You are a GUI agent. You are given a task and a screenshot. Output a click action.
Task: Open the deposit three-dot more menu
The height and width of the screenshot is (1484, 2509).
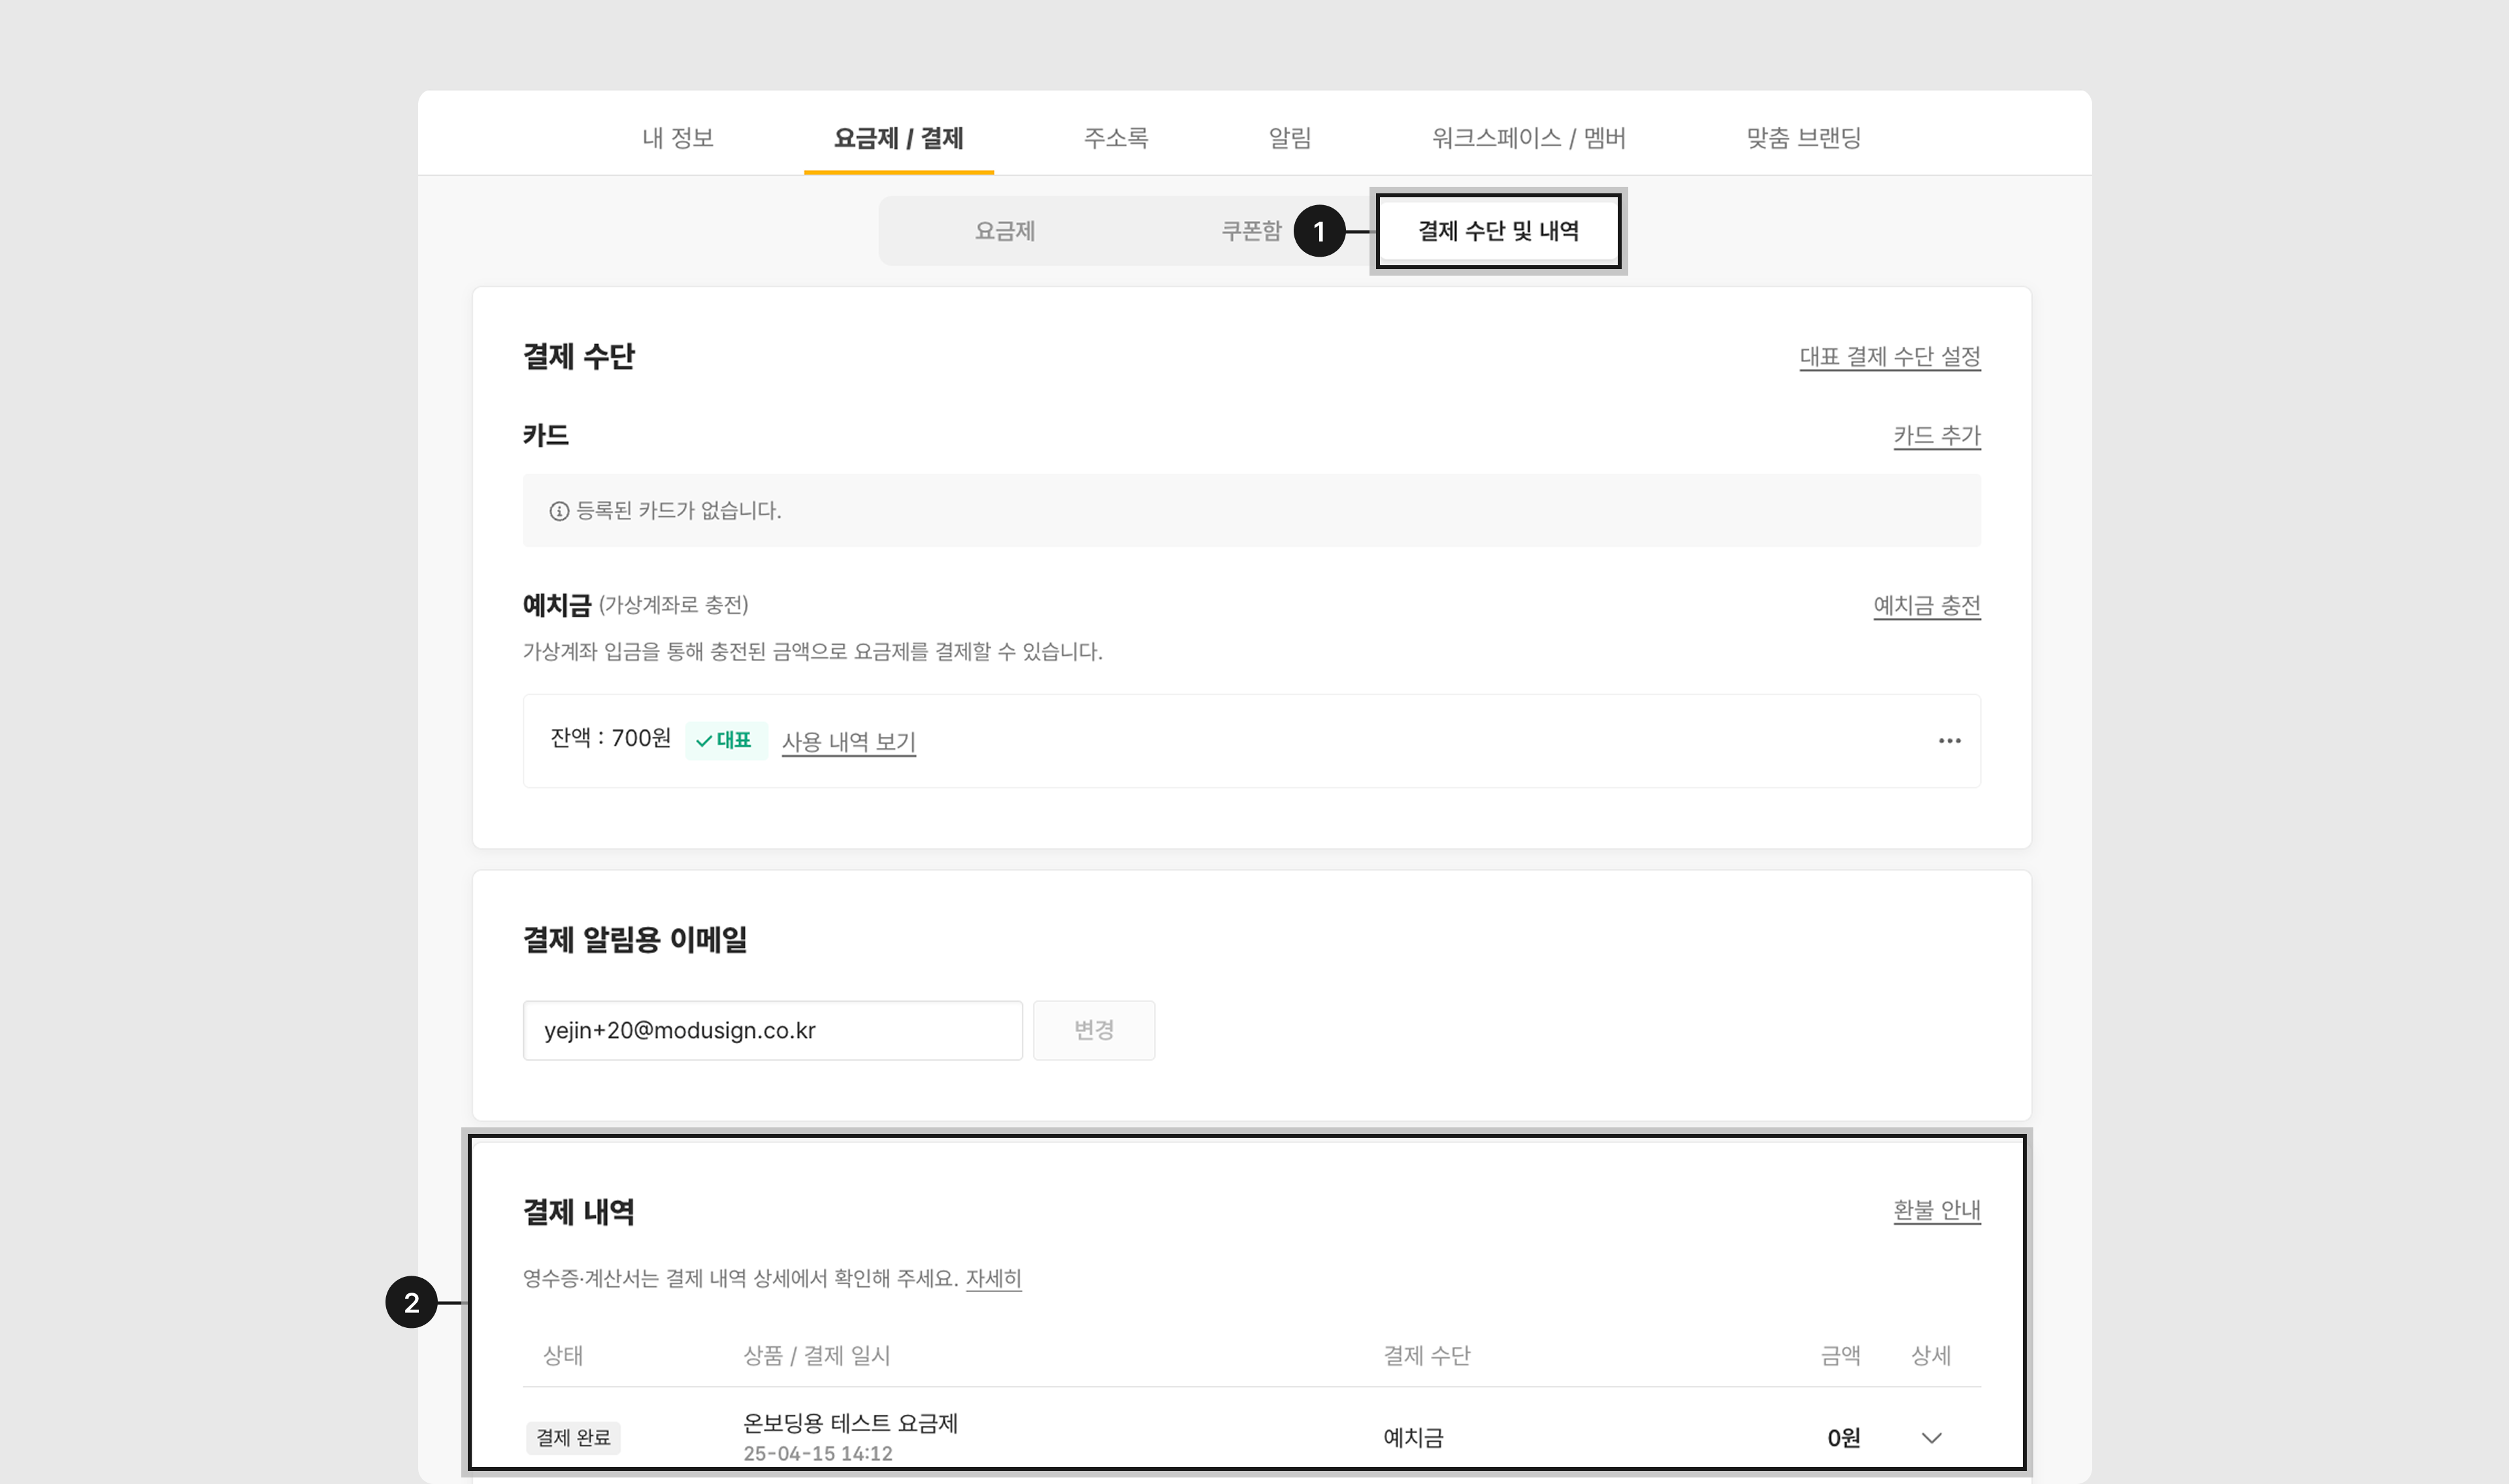point(1949,741)
